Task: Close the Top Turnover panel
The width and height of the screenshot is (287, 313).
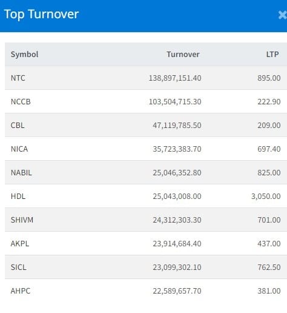Action: click(x=283, y=15)
